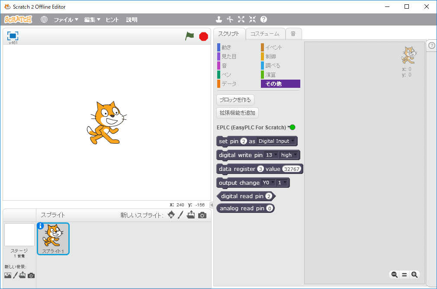The height and width of the screenshot is (289, 437).
Task: Click the 拡張機能を追加 button
Action: 237,113
